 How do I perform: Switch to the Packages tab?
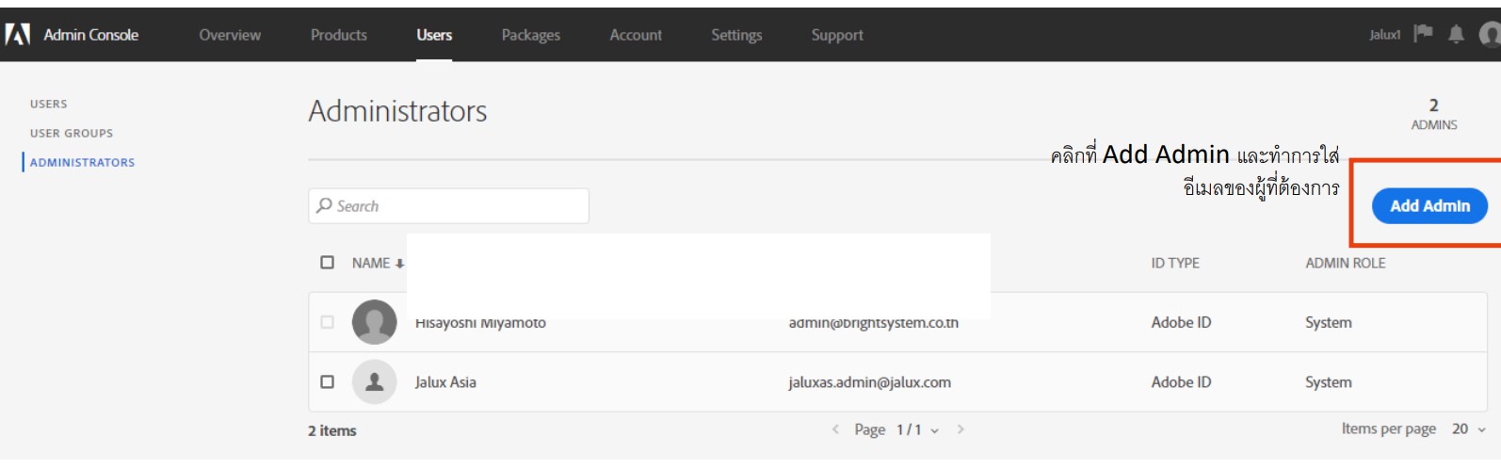click(x=531, y=35)
